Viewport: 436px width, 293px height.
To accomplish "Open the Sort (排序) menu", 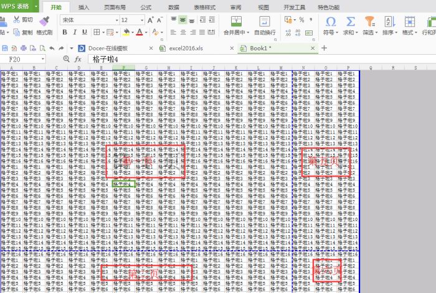I will click(390, 26).
